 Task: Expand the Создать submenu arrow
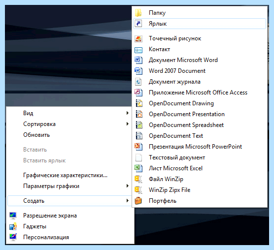128,201
